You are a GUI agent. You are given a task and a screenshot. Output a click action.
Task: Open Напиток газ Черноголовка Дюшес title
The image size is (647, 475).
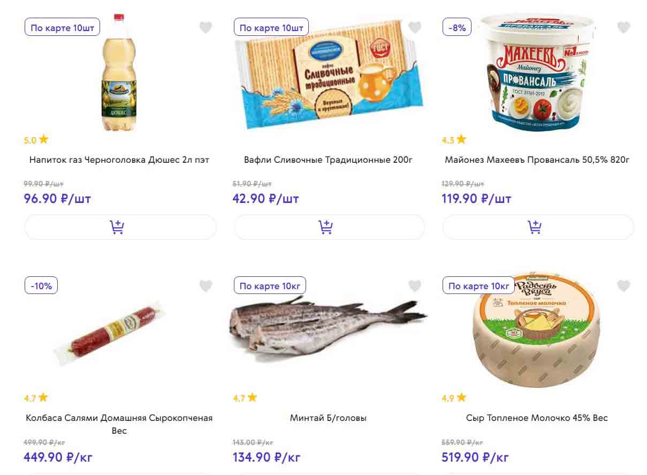pos(119,160)
